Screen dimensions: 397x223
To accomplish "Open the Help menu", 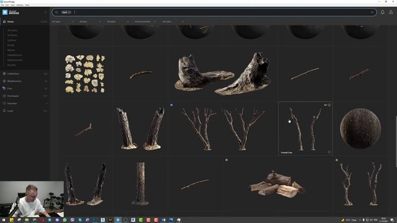I will click(x=27, y=5).
